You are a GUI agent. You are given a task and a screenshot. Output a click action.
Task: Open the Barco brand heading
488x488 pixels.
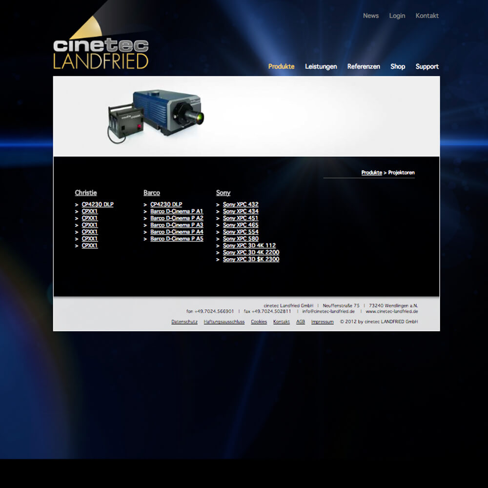(152, 193)
